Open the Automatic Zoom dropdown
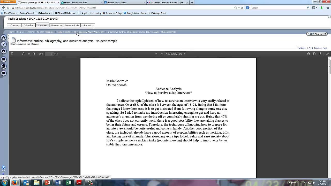This screenshot has width=331, height=186. point(176,54)
